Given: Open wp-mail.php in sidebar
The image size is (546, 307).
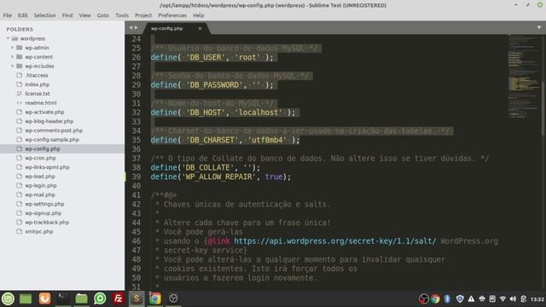Looking at the screenshot, I should coord(40,194).
